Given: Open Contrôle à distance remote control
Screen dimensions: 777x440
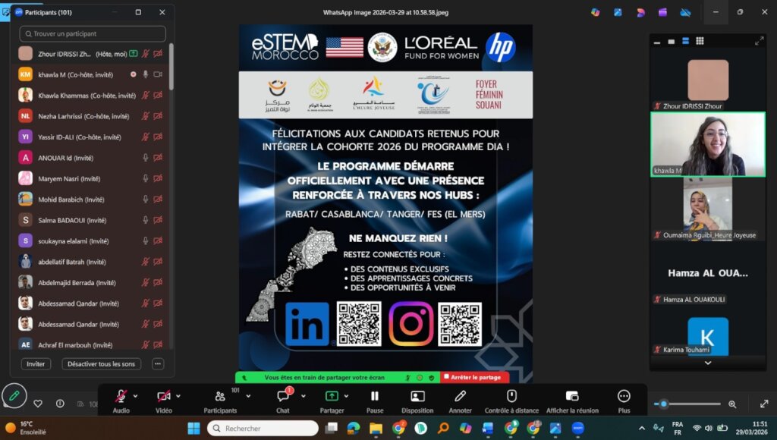Looking at the screenshot, I should tap(511, 401).
